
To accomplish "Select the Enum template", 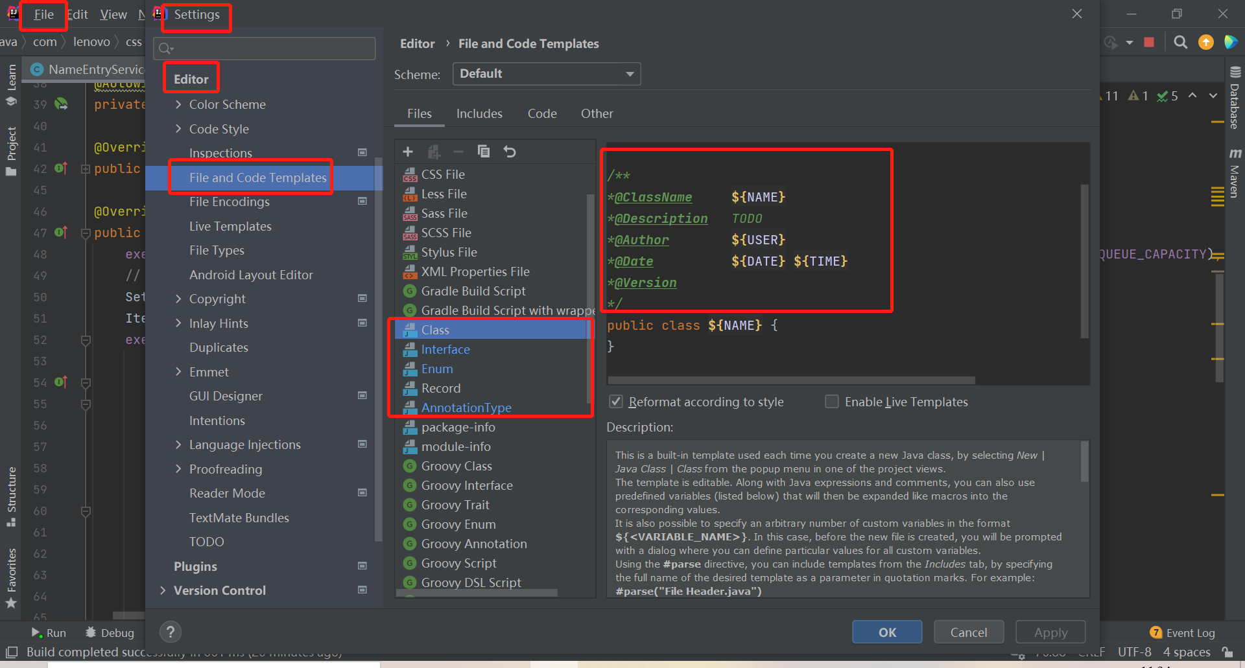I will (x=437, y=369).
